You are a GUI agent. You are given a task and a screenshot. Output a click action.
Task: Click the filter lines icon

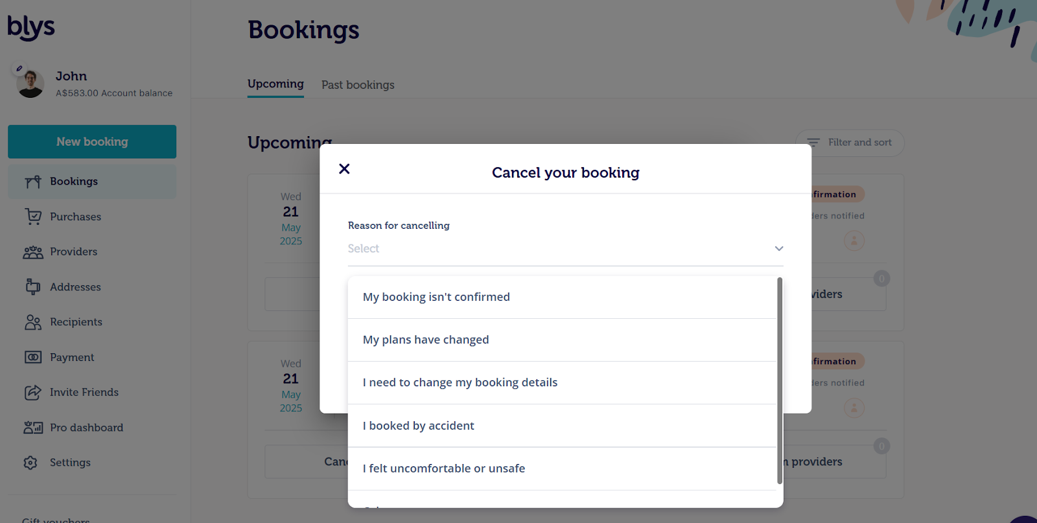[813, 143]
